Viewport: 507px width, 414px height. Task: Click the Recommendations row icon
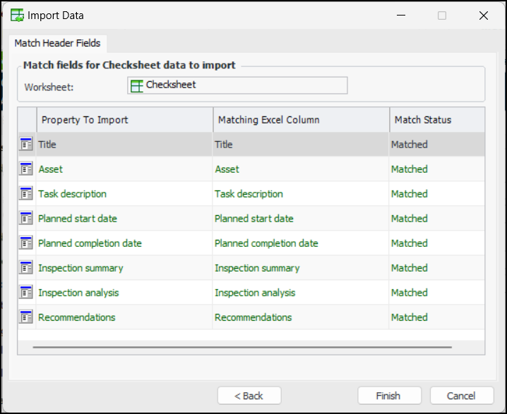(26, 317)
